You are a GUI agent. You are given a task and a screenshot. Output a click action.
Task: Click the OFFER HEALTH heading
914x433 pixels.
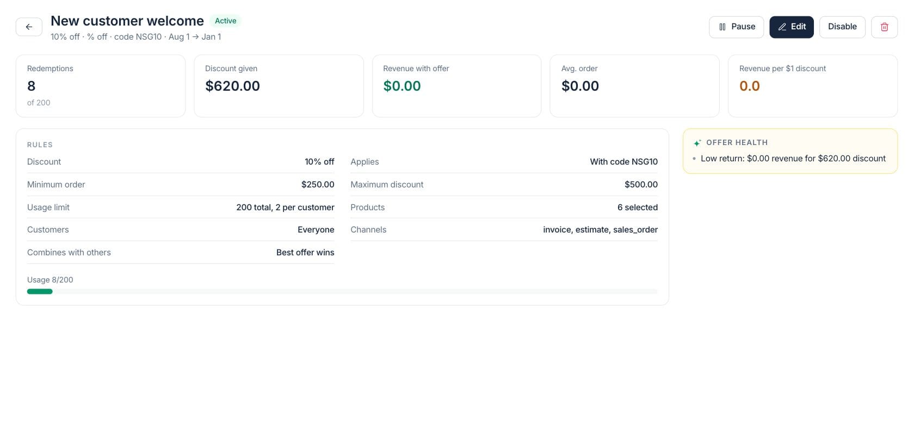737,143
